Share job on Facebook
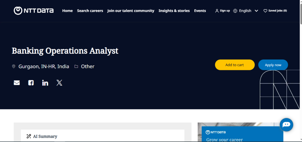Viewport: 302px width, 142px height. [31, 83]
